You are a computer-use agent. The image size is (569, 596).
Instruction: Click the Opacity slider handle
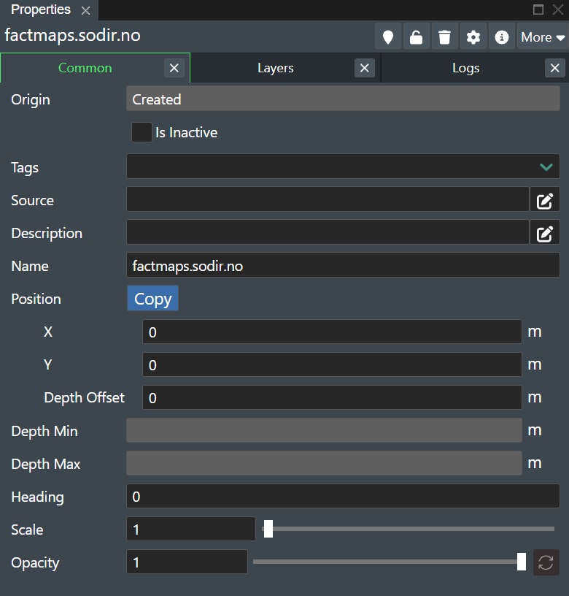(522, 562)
